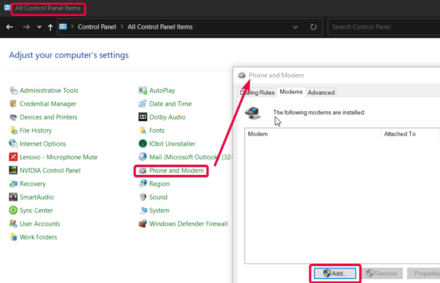Open the System computer icon
The height and width of the screenshot is (283, 440).
(x=143, y=210)
